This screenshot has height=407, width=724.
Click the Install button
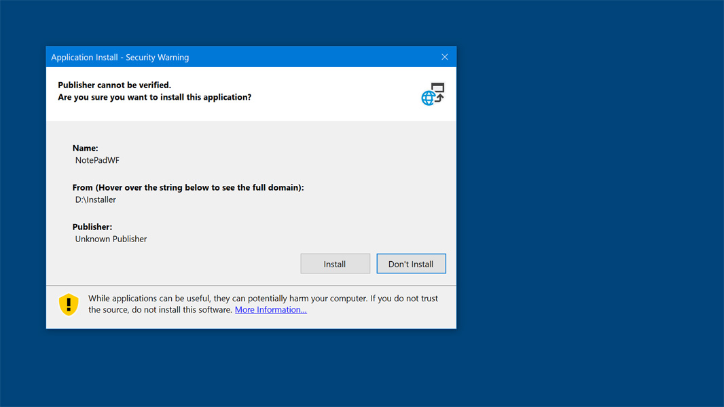[x=335, y=264]
